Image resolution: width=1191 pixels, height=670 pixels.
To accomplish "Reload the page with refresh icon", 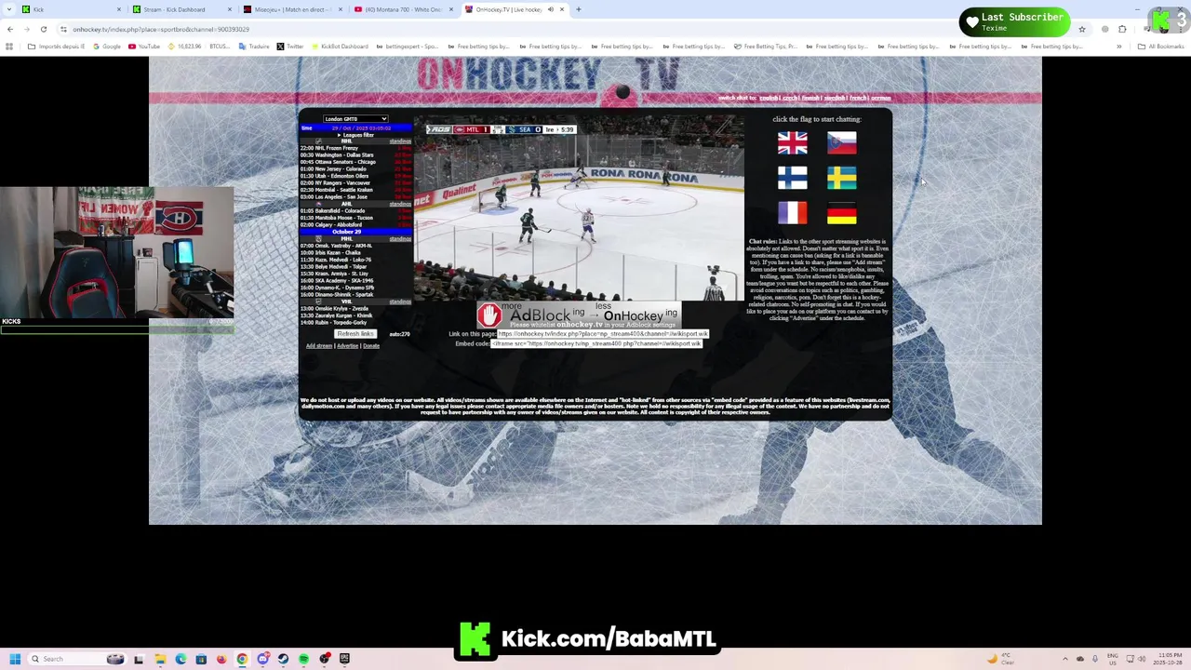I will point(43,29).
